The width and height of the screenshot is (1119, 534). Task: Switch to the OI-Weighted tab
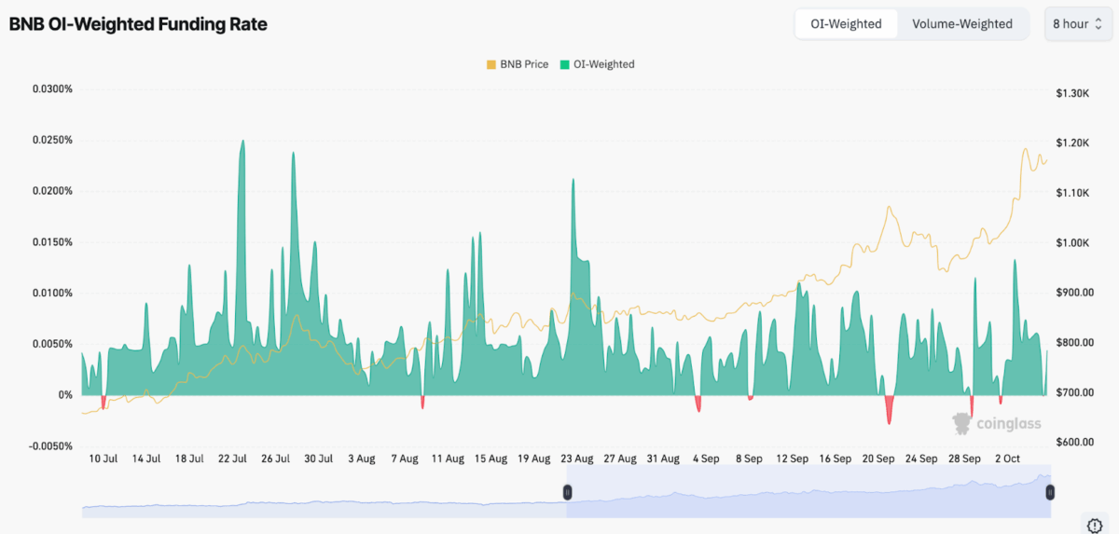[x=846, y=24]
